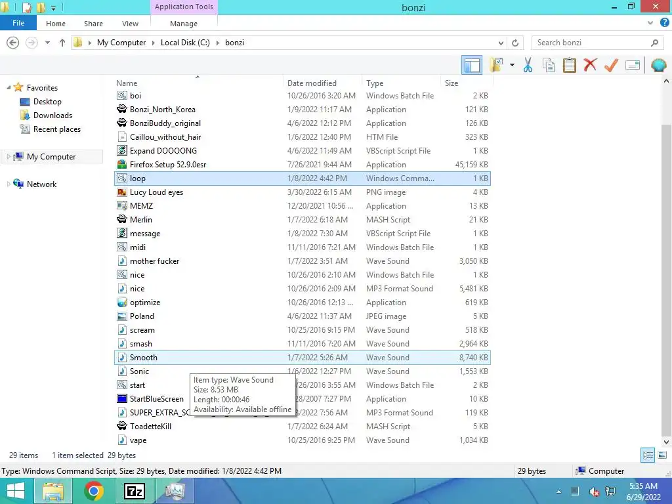Viewport: 672px width, 504px height.
Task: Click the orange checkmark properties icon
Action: 611,65
